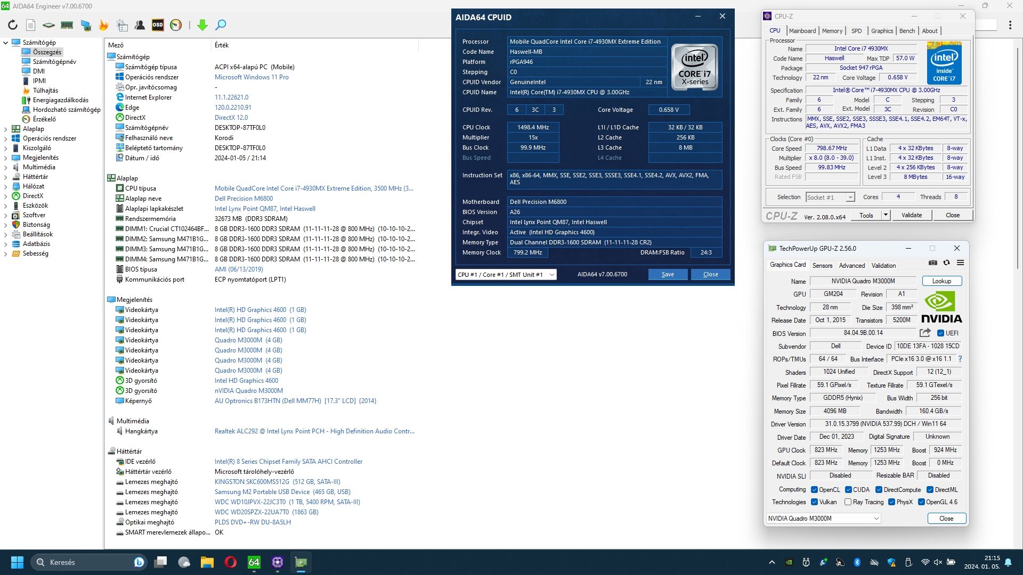Open the Report document icon
Screen dimensions: 1023x575
(x=31, y=25)
